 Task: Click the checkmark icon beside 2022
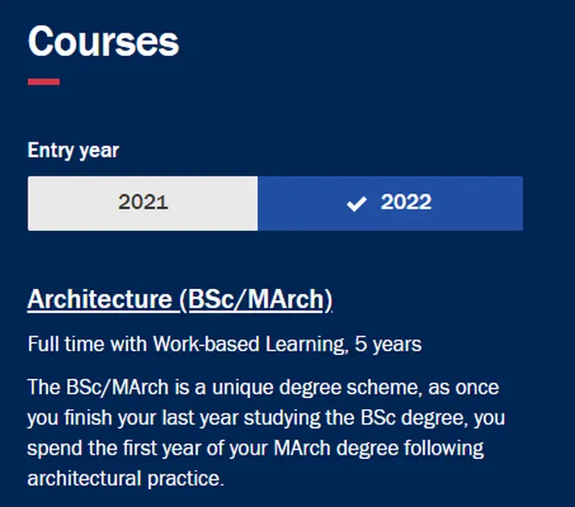coord(356,203)
